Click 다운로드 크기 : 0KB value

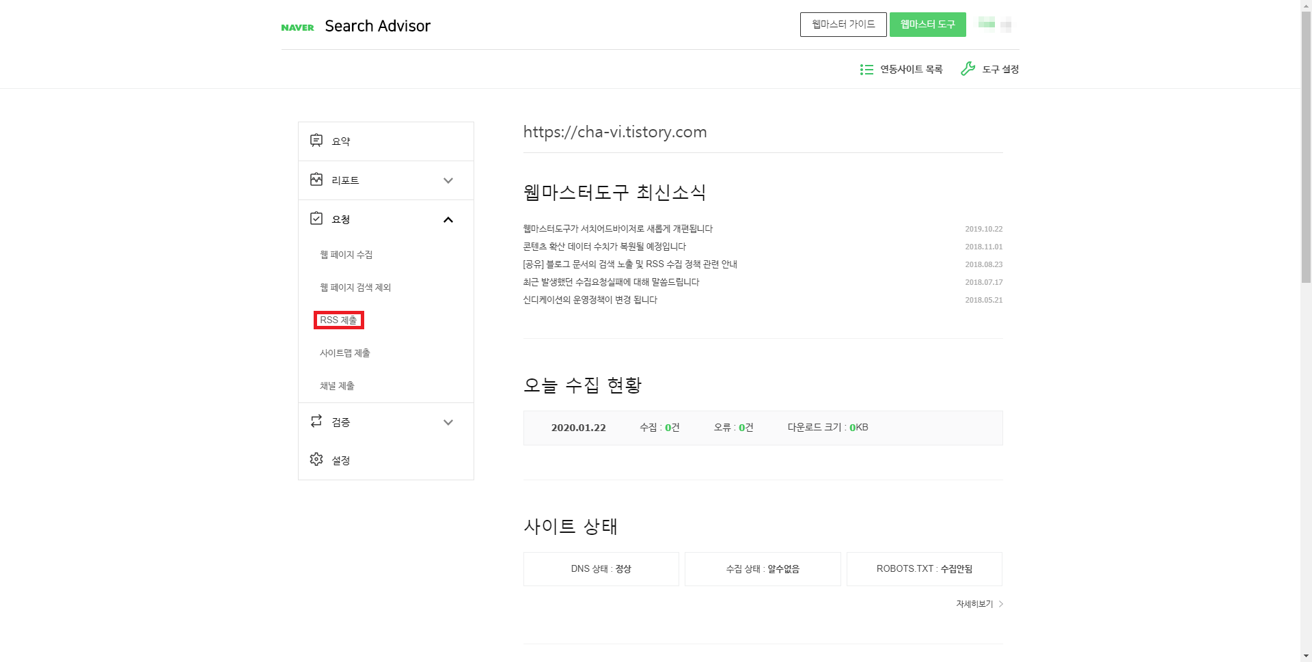click(828, 428)
